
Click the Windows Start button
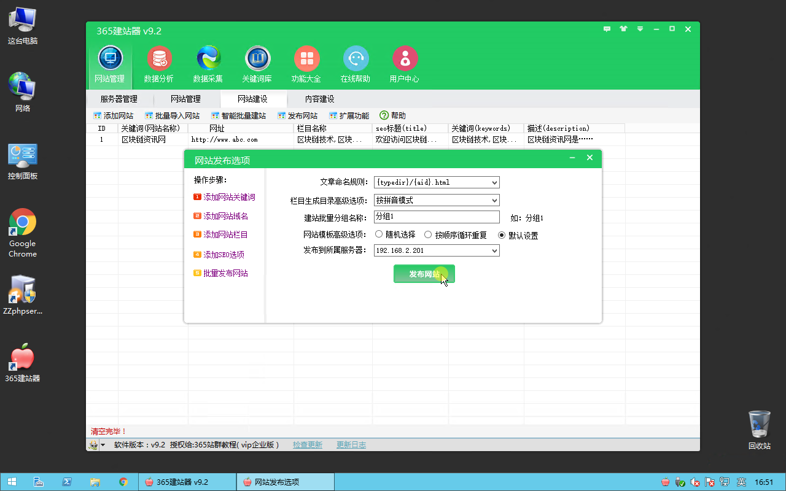click(x=12, y=482)
